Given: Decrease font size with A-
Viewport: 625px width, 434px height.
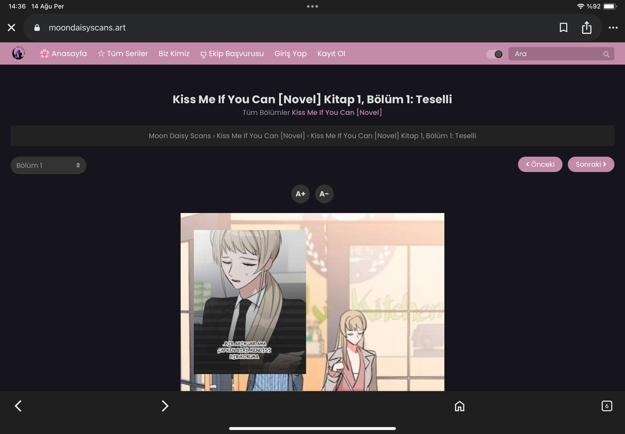Looking at the screenshot, I should (x=324, y=194).
